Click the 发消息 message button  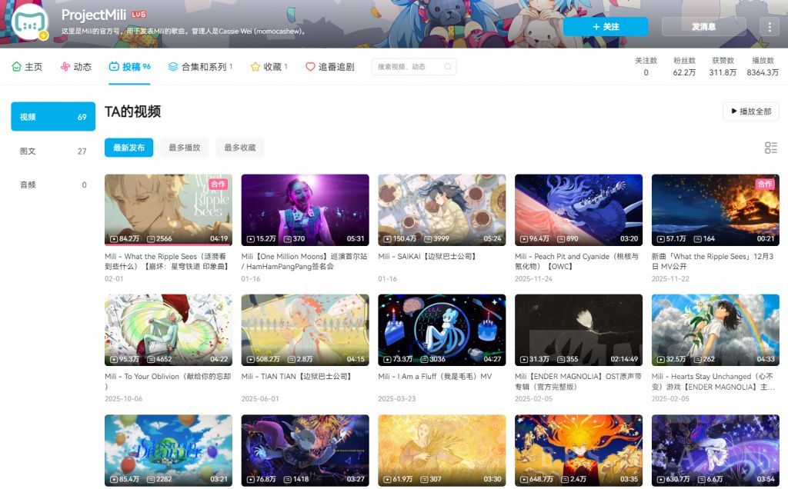(703, 27)
